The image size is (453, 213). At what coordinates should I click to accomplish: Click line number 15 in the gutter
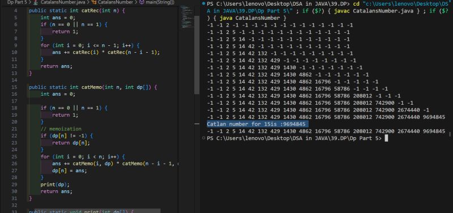pyautogui.click(x=15, y=87)
